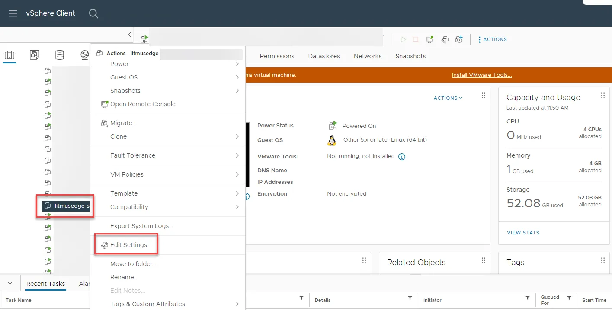
Task: Expand the Clone submenu
Action: point(168,136)
